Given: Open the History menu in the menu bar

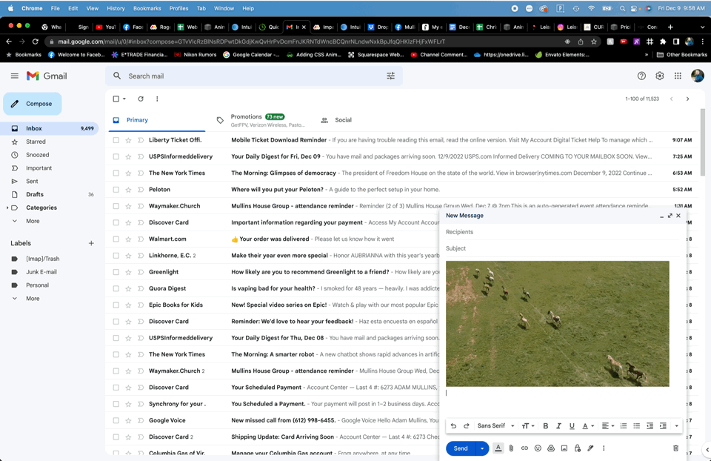Looking at the screenshot, I should (x=116, y=8).
